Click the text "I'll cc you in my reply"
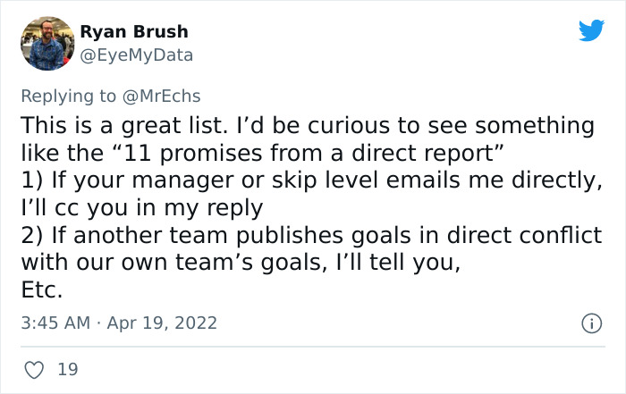Image resolution: width=626 pixels, height=394 pixels. (x=141, y=207)
